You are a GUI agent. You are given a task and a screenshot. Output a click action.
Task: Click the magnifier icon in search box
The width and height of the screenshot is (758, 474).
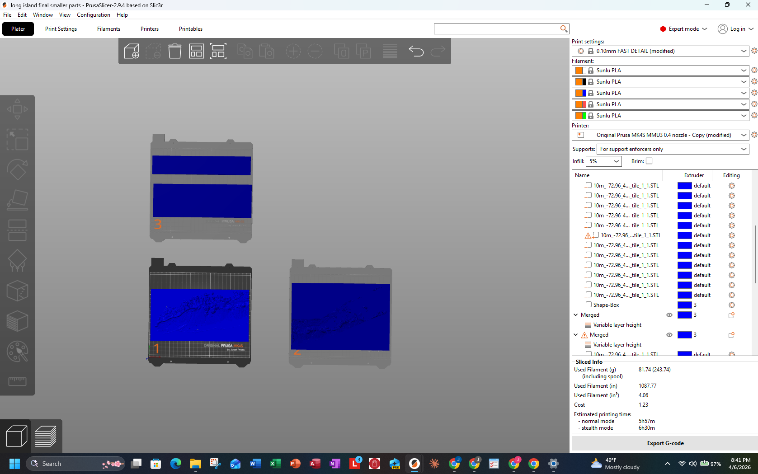(564, 29)
